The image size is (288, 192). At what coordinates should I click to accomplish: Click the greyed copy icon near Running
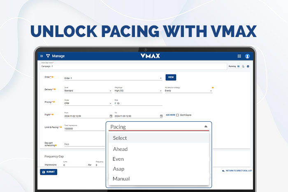pos(243,66)
